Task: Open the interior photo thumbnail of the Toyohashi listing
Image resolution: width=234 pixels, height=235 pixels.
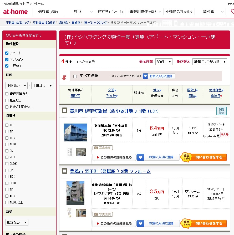Action: pos(81,213)
